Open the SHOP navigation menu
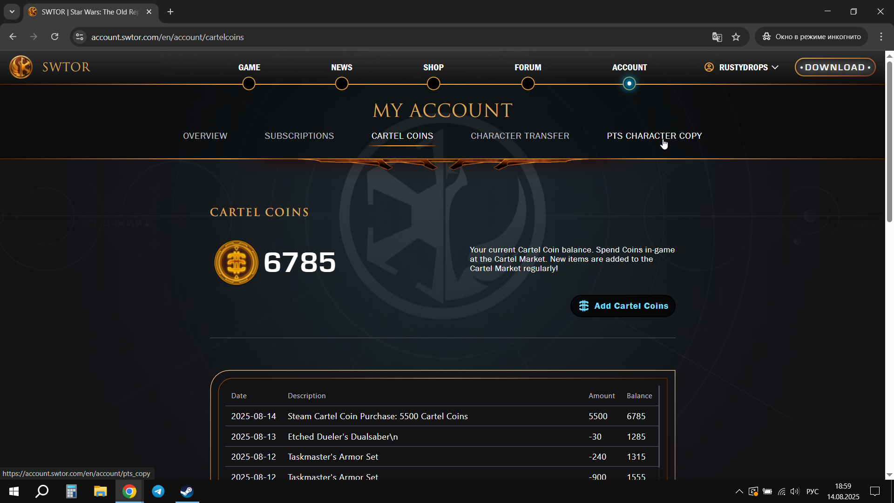This screenshot has width=894, height=503. [x=433, y=67]
